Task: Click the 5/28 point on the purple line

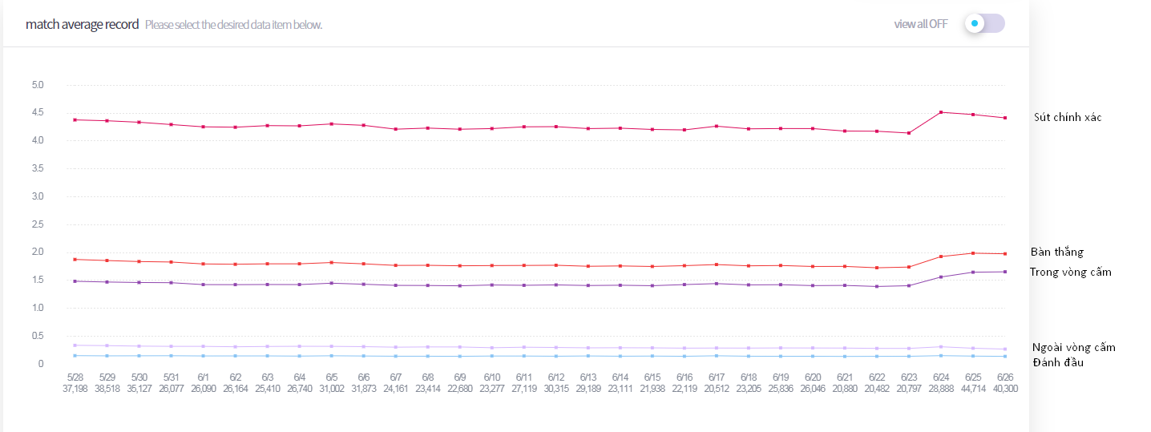Action: 75,281
